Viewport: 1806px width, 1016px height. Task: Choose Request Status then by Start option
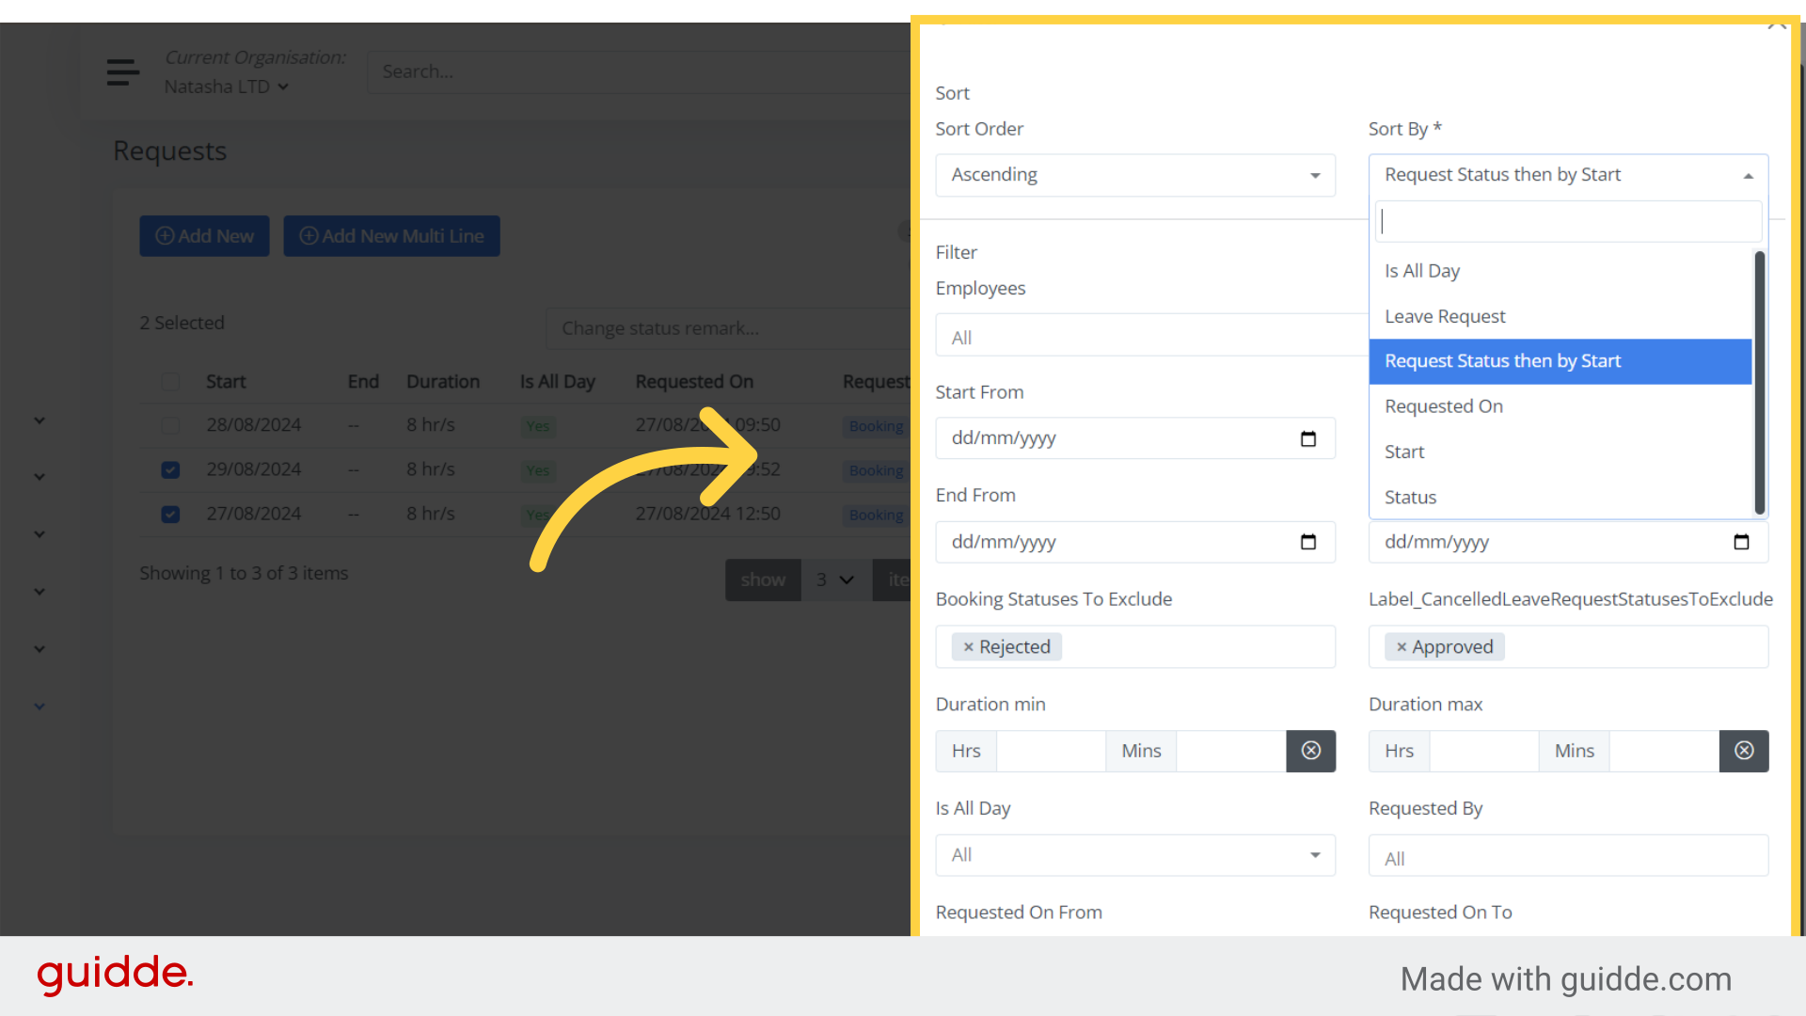pos(1560,361)
